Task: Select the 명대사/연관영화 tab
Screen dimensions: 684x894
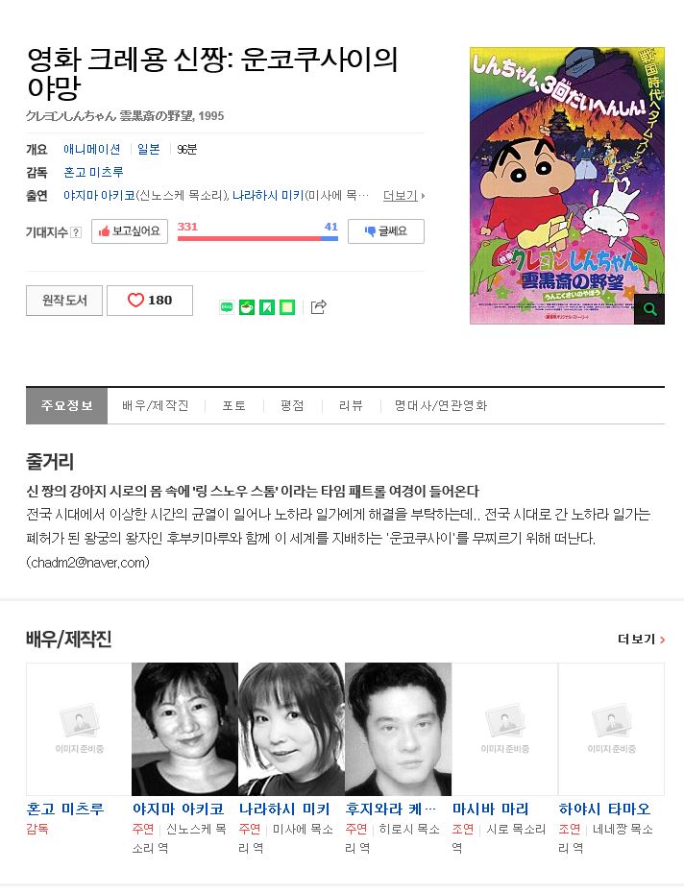Action: coord(441,405)
